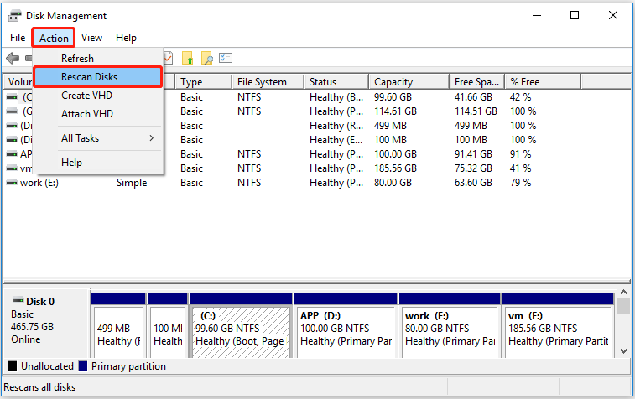Select the 100 MB partition block

(167, 326)
